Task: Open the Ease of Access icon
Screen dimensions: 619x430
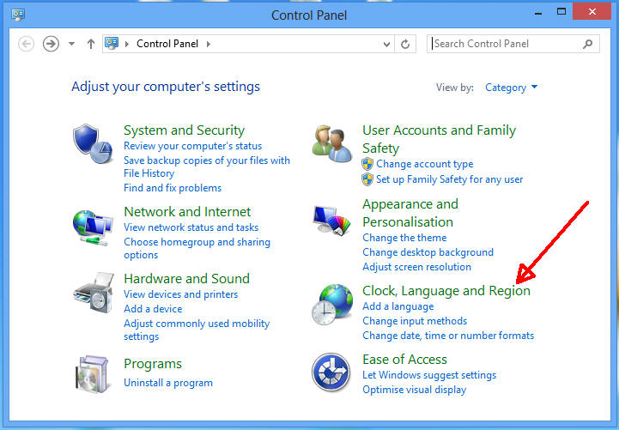Action: (331, 372)
